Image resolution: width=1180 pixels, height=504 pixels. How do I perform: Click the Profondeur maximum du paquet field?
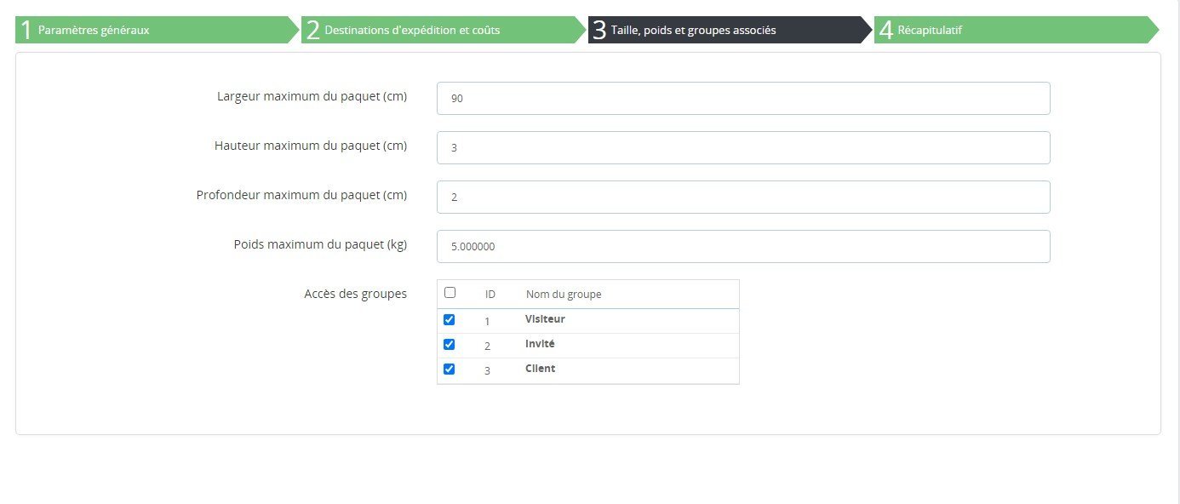[x=743, y=197]
